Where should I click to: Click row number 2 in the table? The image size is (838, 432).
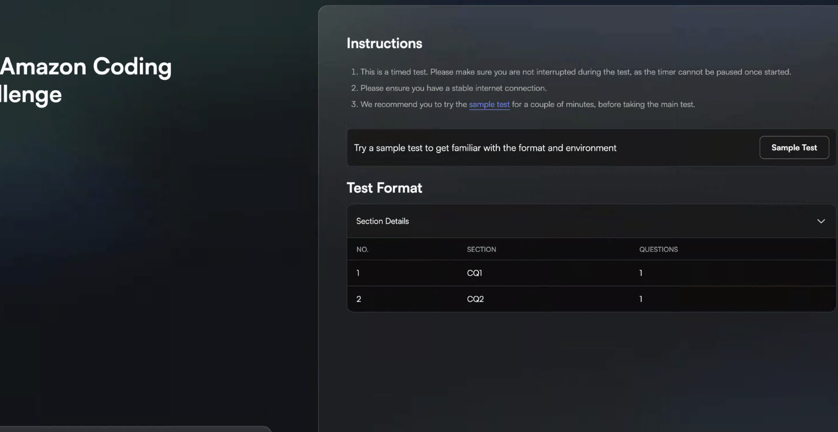click(x=358, y=299)
